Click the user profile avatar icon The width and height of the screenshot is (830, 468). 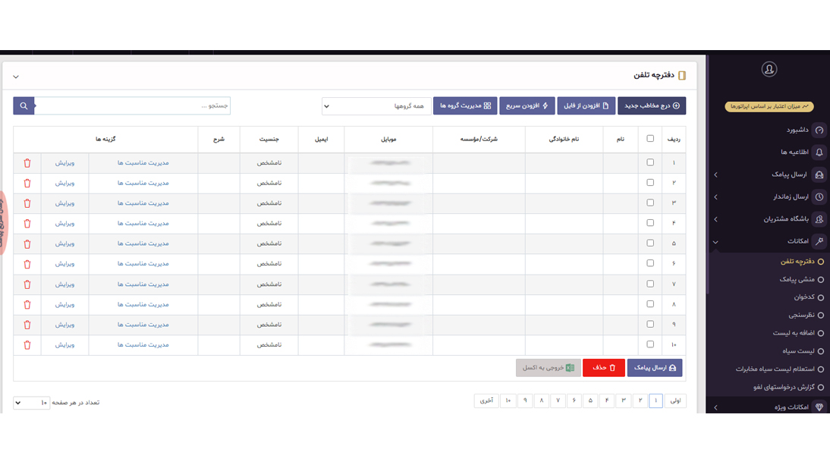(x=769, y=70)
